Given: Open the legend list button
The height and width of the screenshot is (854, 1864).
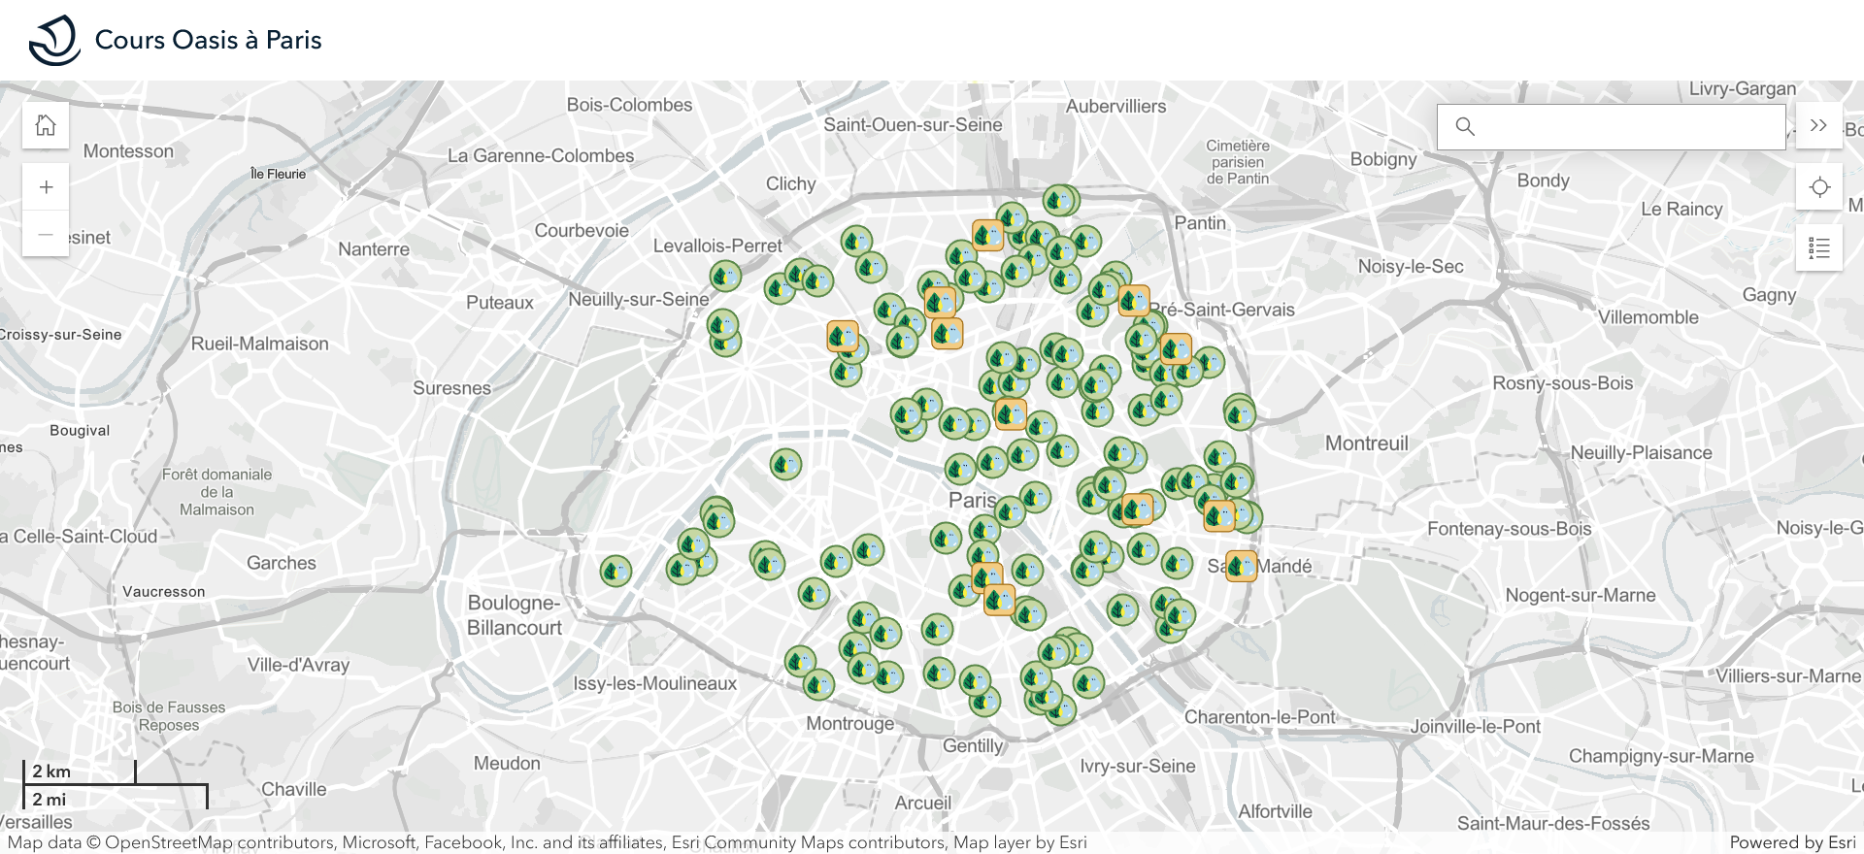Looking at the screenshot, I should pos(1819,248).
